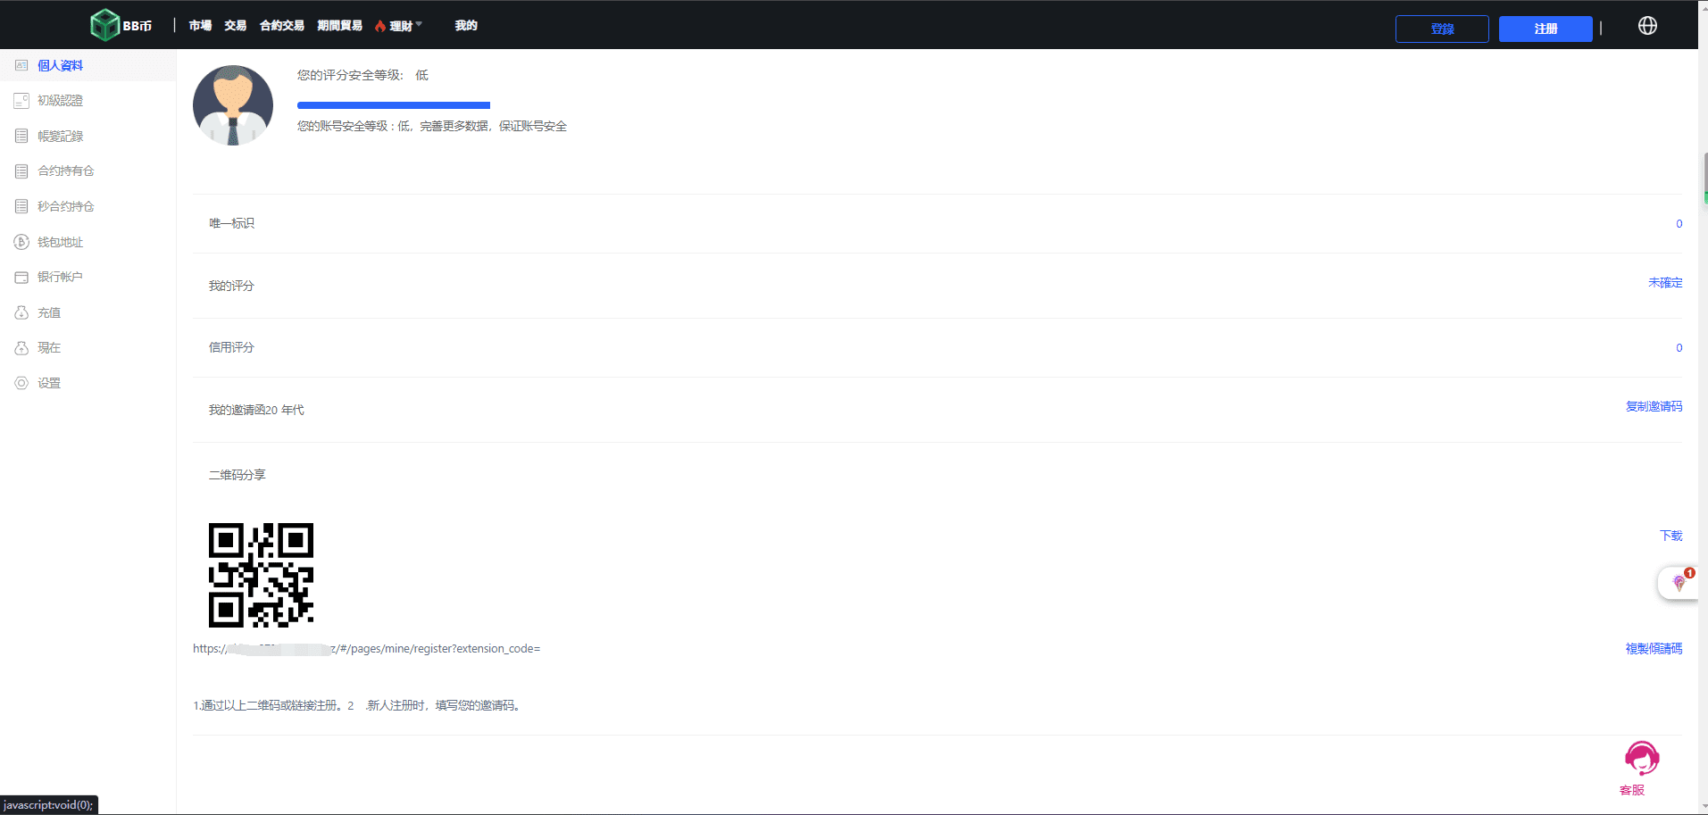
Task: Click the 复制邀请码 copy invitation code link
Action: point(1654,406)
